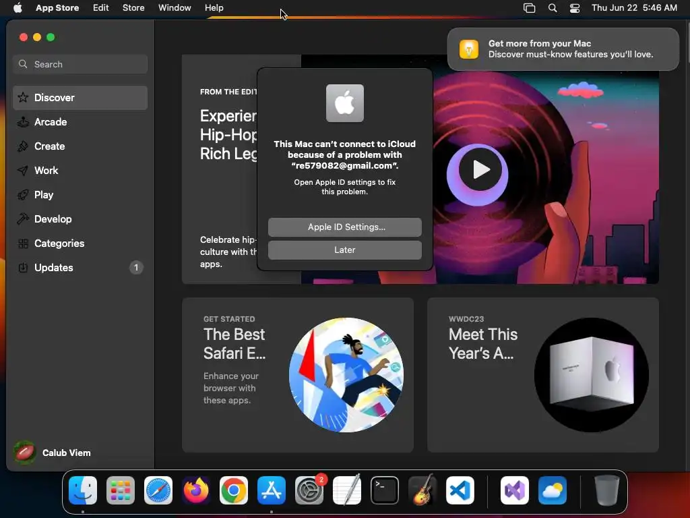Open the Get more from your Mac notification
The width and height of the screenshot is (690, 518).
point(563,49)
